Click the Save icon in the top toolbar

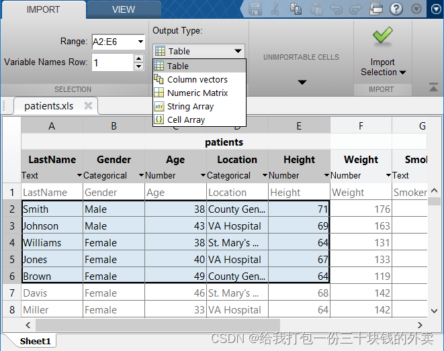point(255,9)
